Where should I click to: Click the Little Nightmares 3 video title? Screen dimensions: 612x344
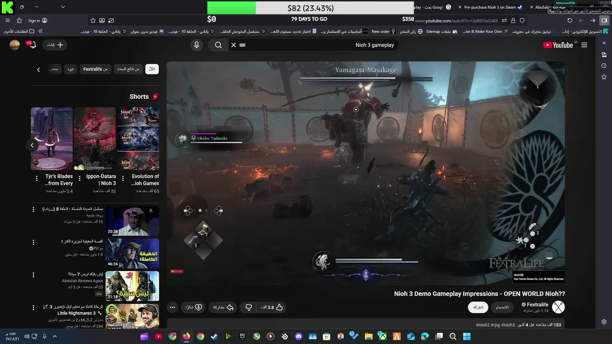point(73,310)
